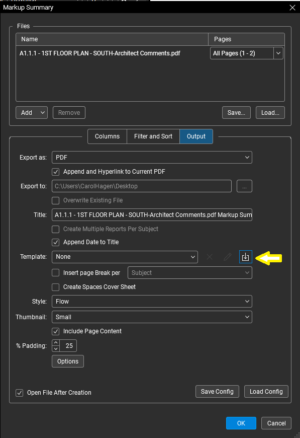
Task: Click the delete template X icon
Action: [x=210, y=257]
